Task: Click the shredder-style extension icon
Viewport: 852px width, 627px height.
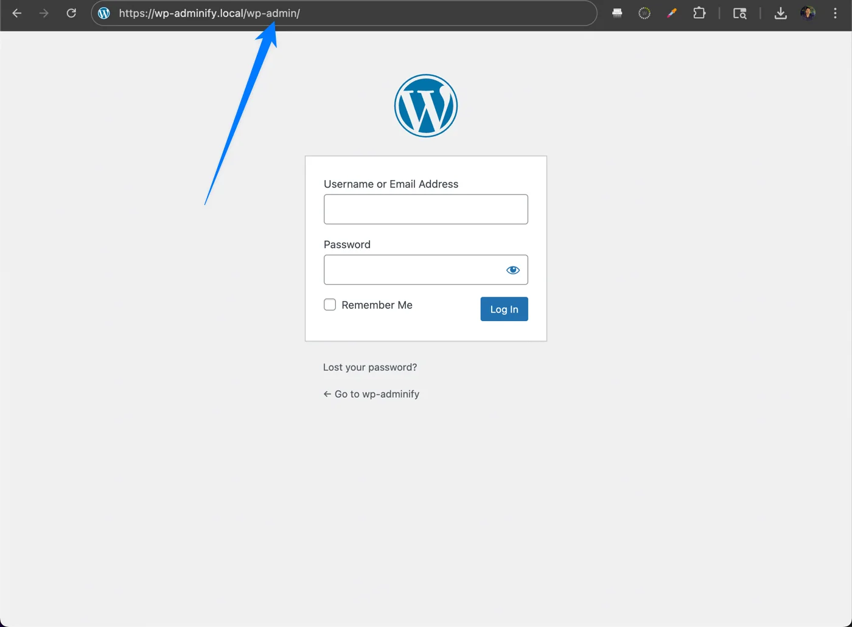Action: click(x=616, y=13)
